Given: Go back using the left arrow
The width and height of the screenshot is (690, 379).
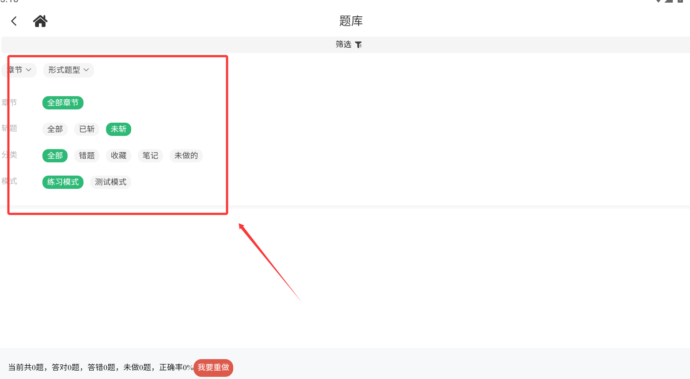Looking at the screenshot, I should (x=14, y=21).
